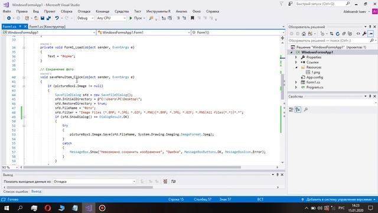Click the Undo arrow icon

57,18
